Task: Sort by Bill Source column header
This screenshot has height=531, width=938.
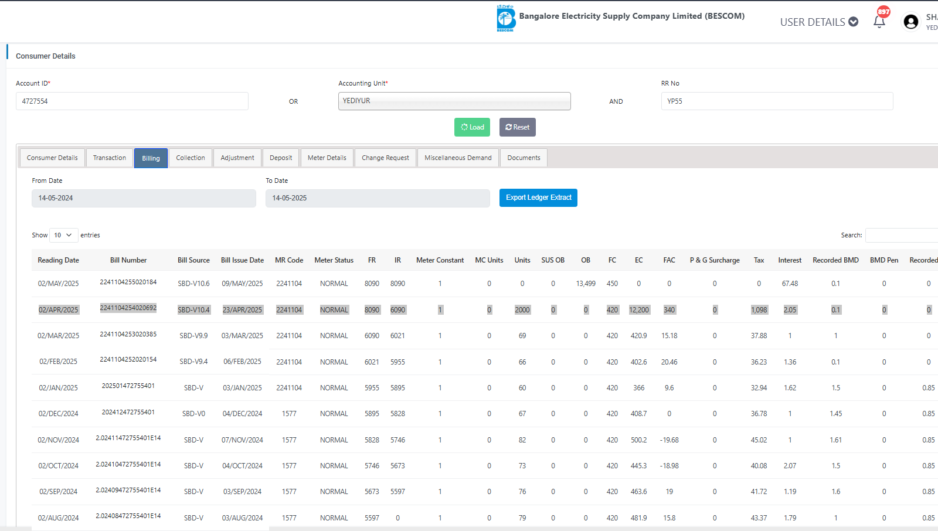Action: [193, 260]
